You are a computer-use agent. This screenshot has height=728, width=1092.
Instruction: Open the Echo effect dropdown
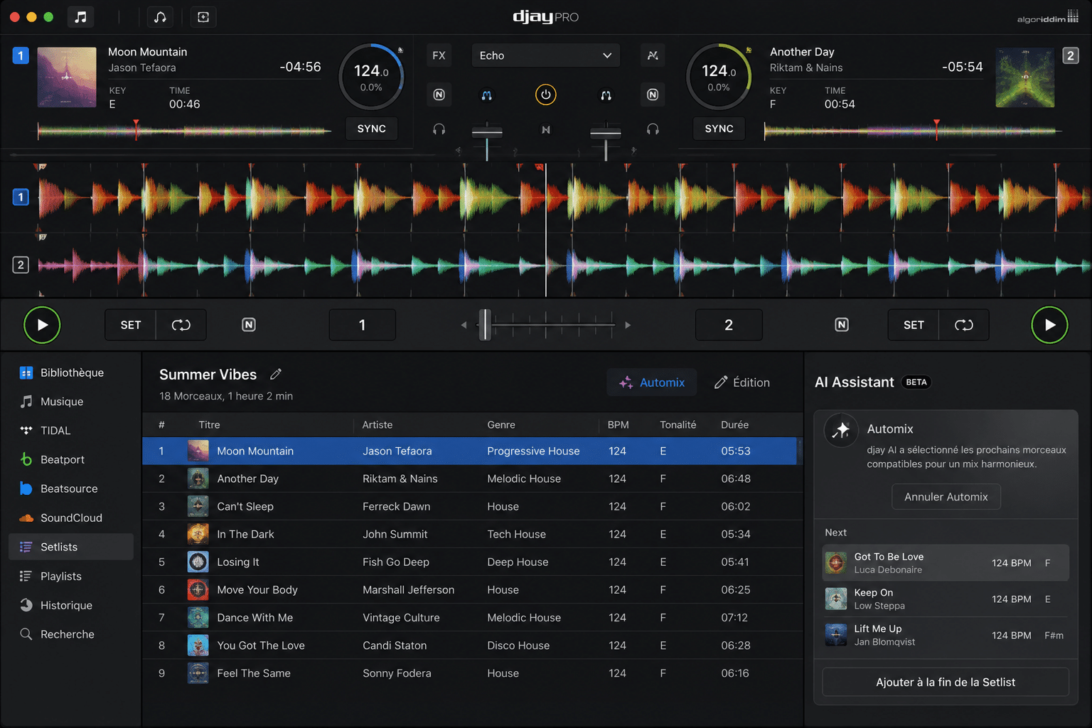click(545, 55)
